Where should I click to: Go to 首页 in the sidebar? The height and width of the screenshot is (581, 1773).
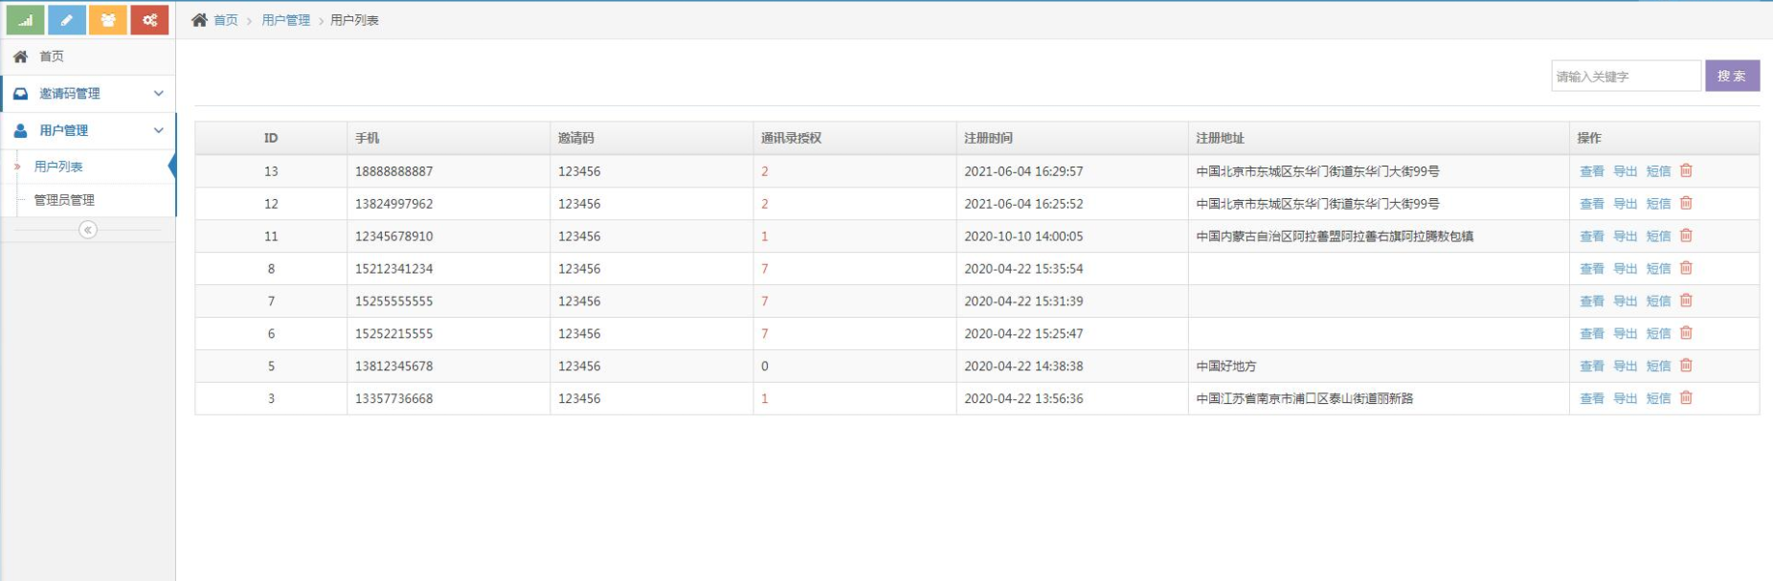[x=52, y=56]
